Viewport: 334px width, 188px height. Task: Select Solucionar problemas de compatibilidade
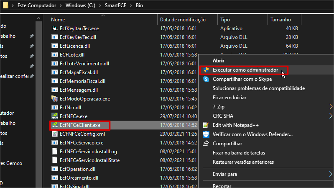point(259,88)
